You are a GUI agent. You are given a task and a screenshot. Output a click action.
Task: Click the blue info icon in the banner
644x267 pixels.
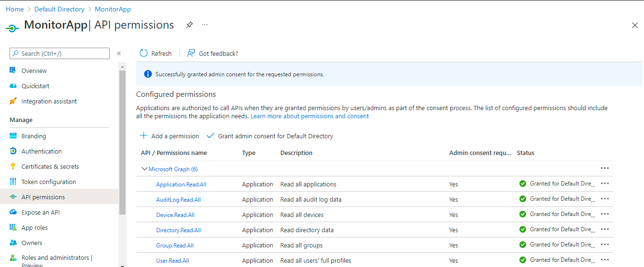[148, 74]
